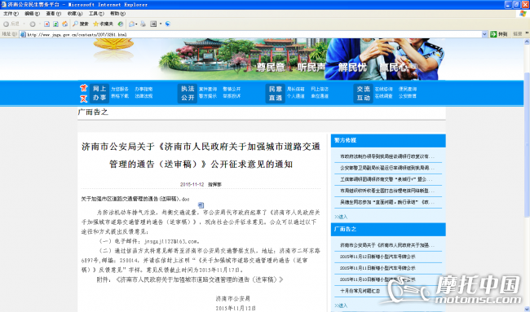This screenshot has width=530, height=312.
Task: Click the 广而告之 breadcrumb heading text
Action: pyautogui.click(x=93, y=112)
